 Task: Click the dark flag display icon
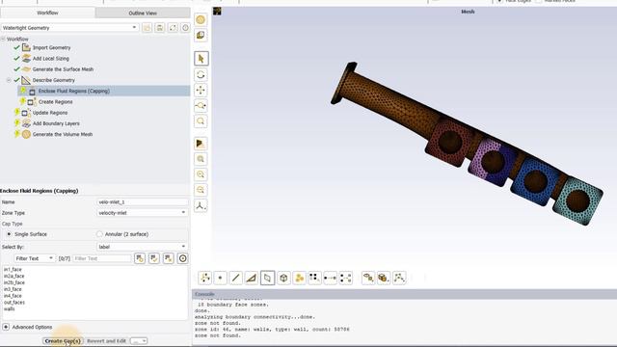point(201,144)
